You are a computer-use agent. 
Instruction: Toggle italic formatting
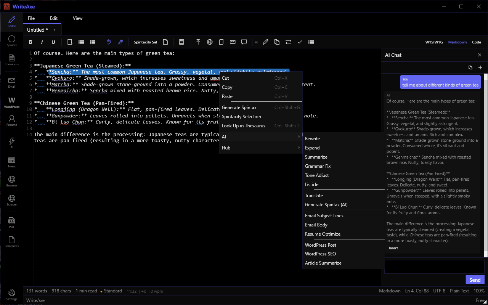(42, 42)
